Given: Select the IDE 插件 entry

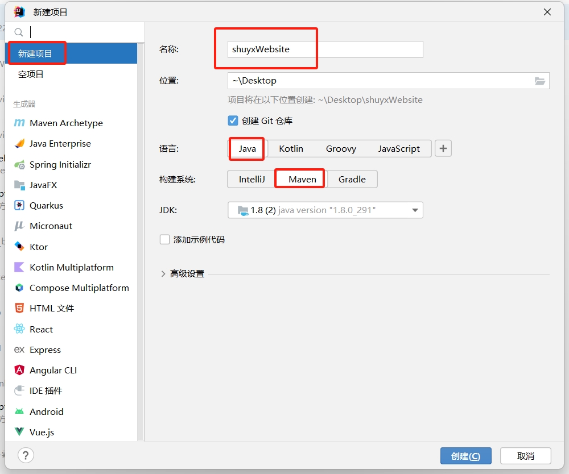Looking at the screenshot, I should point(46,390).
